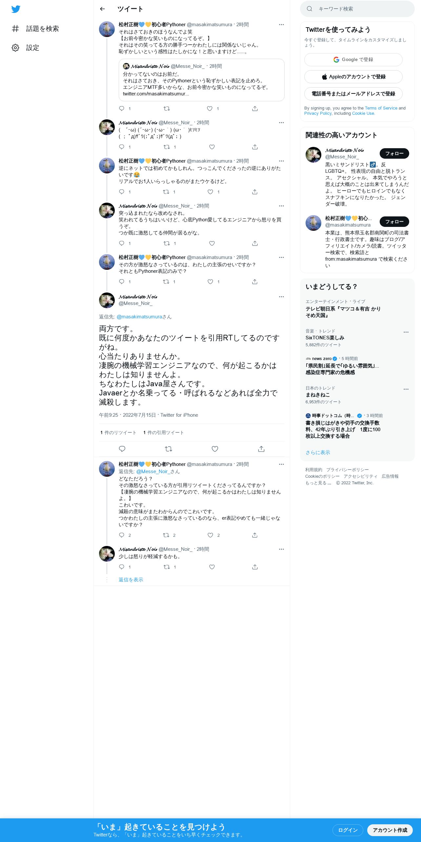Share the main tweet via share icon
Image resolution: width=421 pixels, height=842 pixels.
[261, 449]
